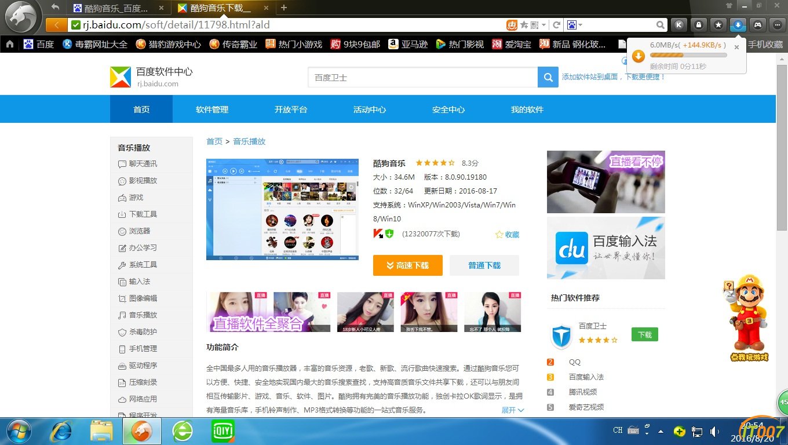Expand the 展开 description link
Screen dimensions: 788x445
coord(512,410)
